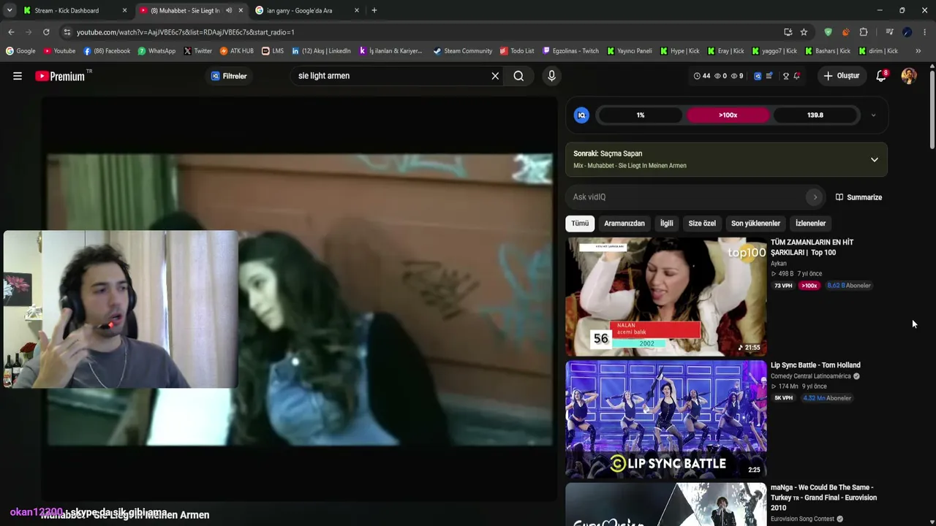The height and width of the screenshot is (526, 936).
Task: Click the install app icon in address bar
Action: pyautogui.click(x=788, y=32)
